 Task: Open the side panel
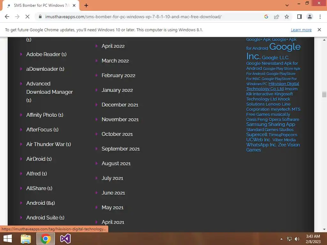[x=300, y=17]
